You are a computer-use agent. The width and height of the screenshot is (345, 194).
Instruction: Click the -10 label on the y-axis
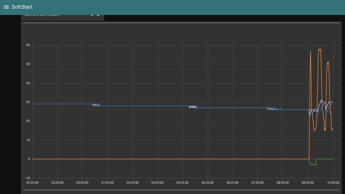coord(28,178)
